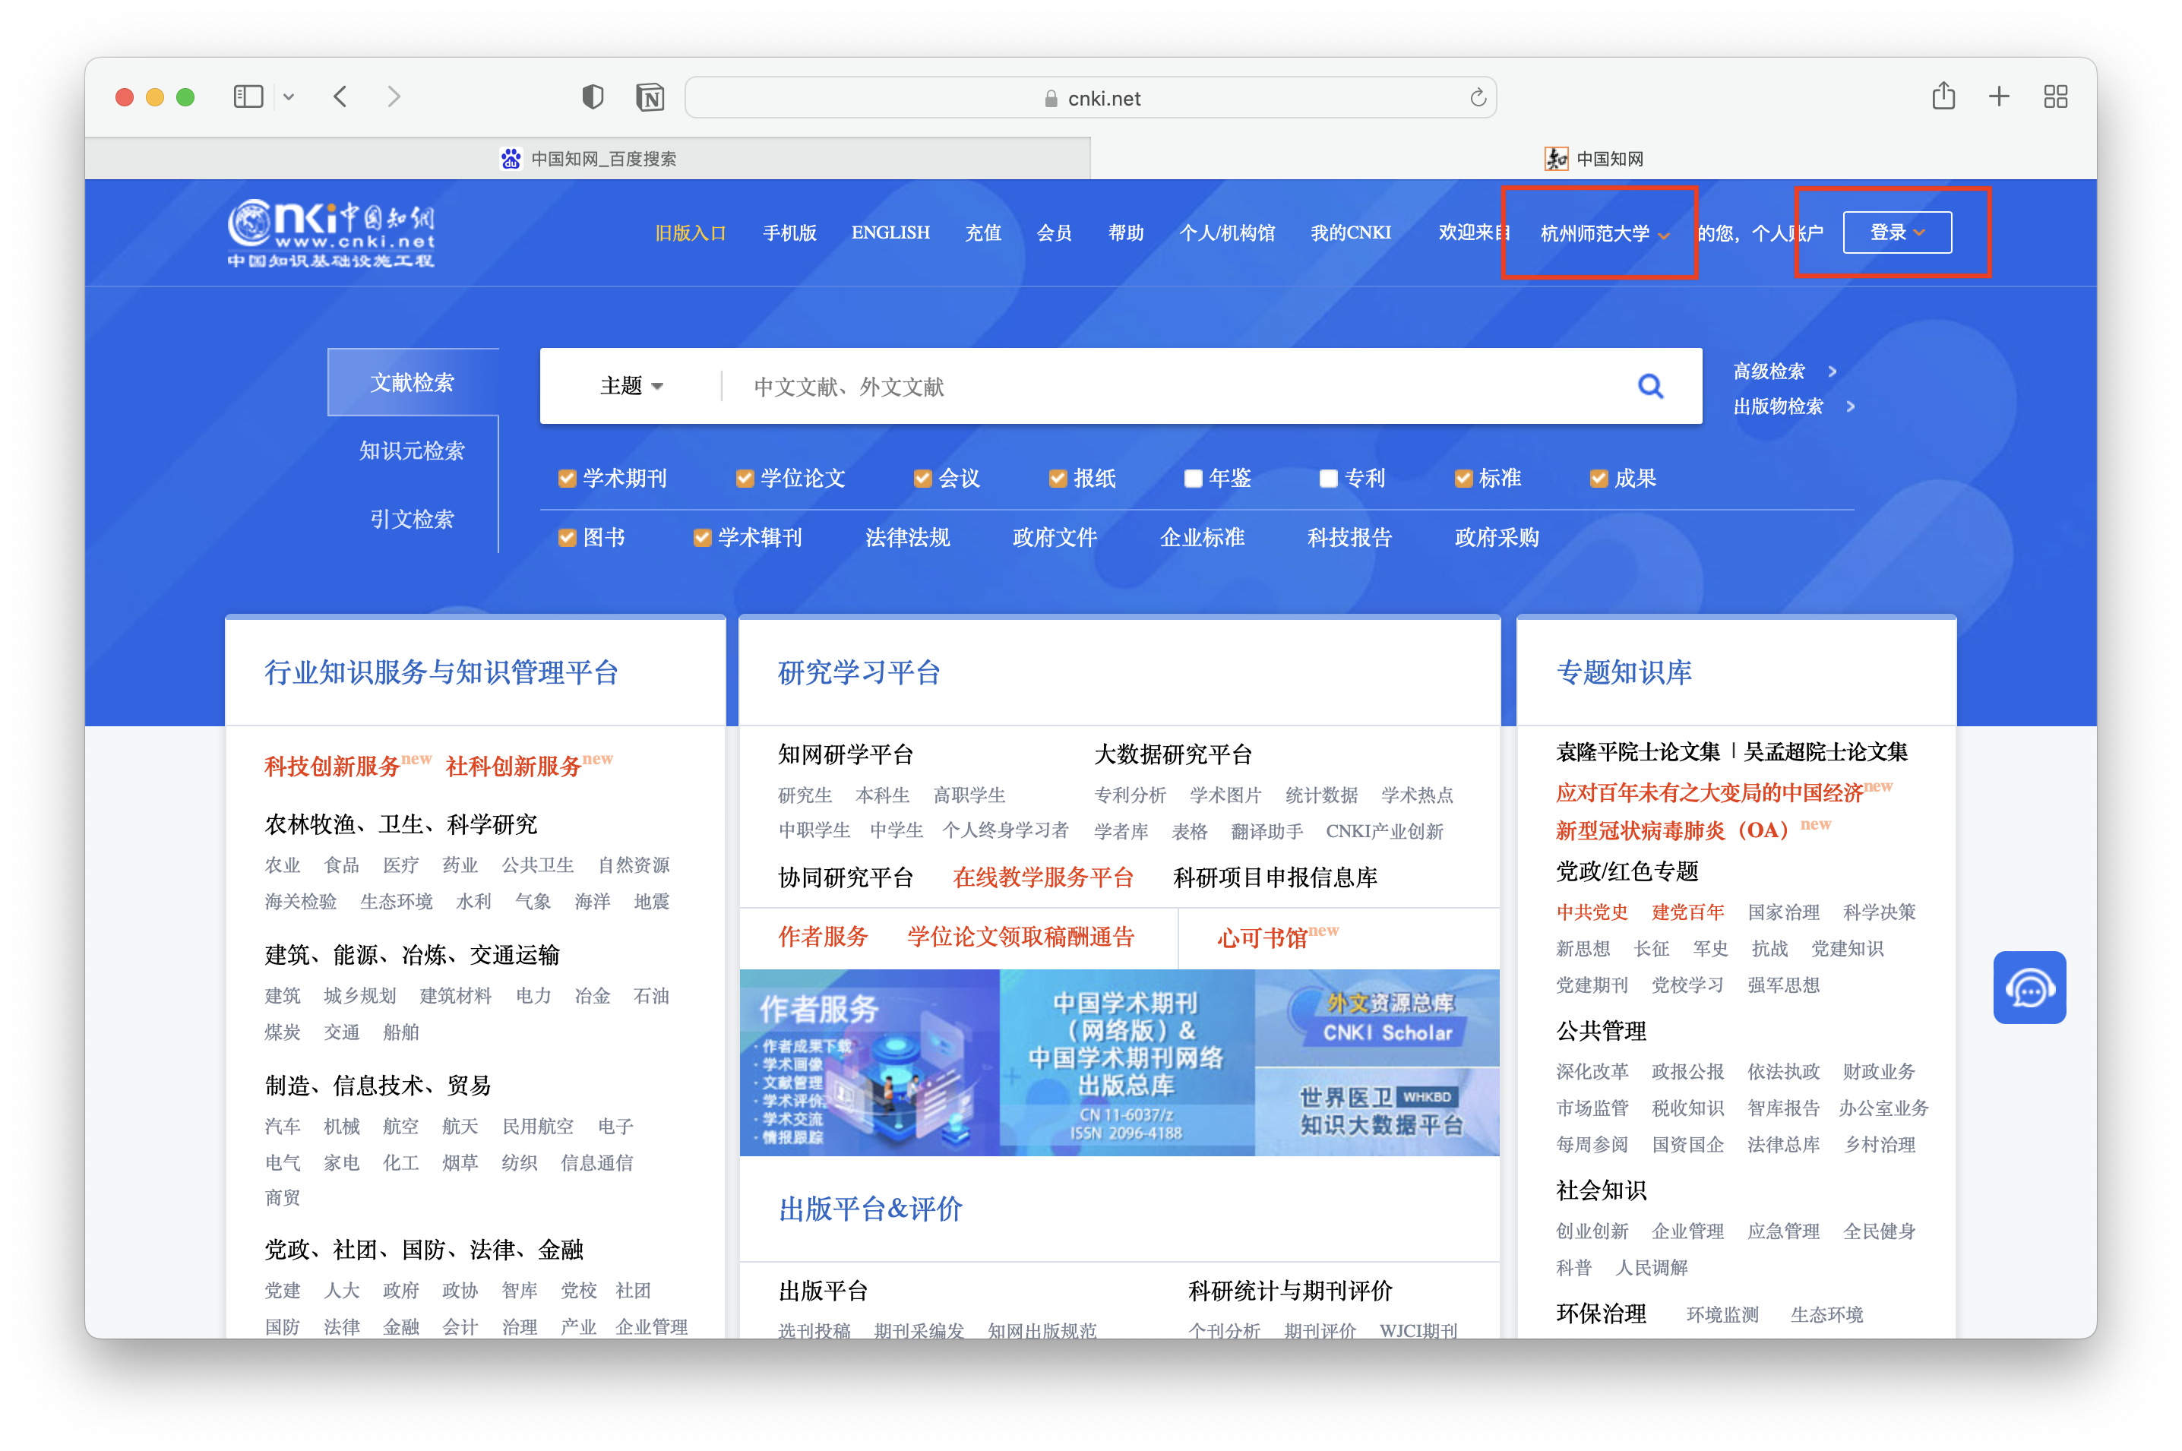Open the privacy shield icon

tap(593, 96)
